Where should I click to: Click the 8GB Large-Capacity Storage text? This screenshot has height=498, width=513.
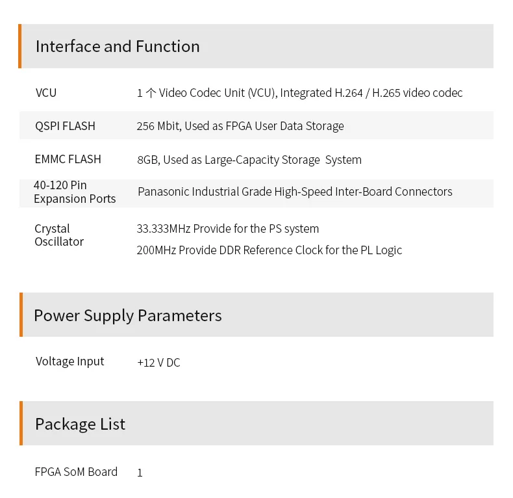pyautogui.click(x=249, y=160)
